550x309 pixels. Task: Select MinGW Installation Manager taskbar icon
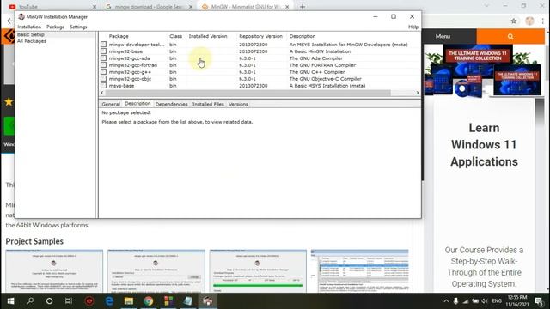pos(208,301)
